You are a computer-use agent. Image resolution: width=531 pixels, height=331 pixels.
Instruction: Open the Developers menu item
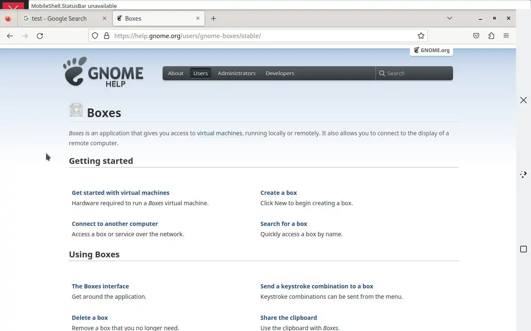(x=280, y=73)
